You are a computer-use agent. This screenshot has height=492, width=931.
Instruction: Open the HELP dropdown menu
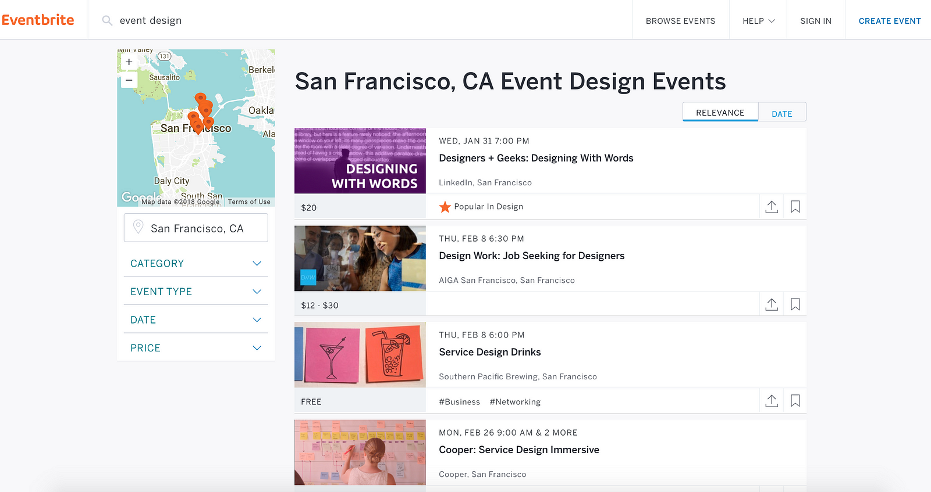coord(758,20)
